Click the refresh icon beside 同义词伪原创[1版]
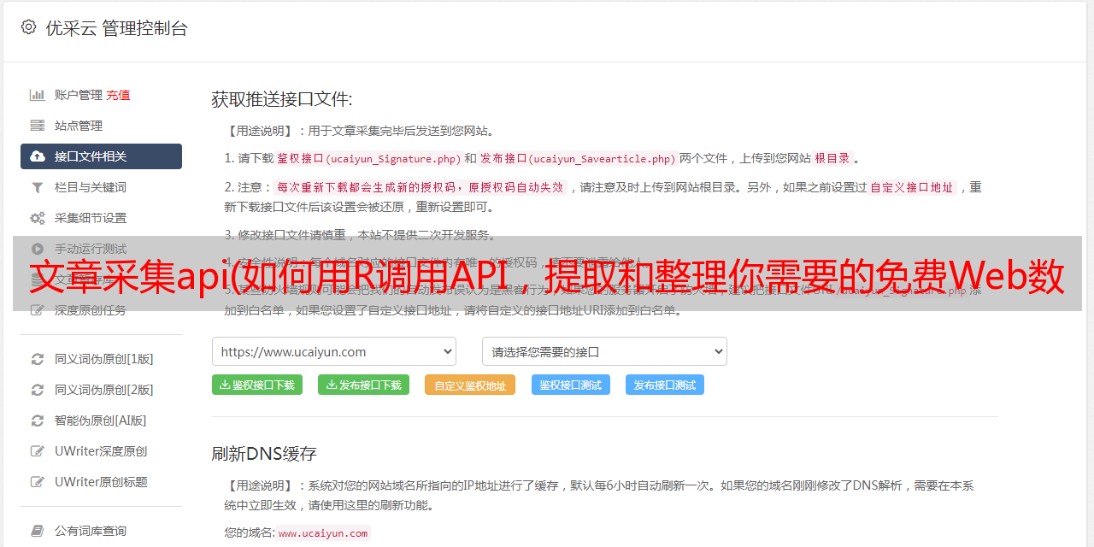Screen dimensions: 1094x547 pyautogui.click(x=38, y=359)
